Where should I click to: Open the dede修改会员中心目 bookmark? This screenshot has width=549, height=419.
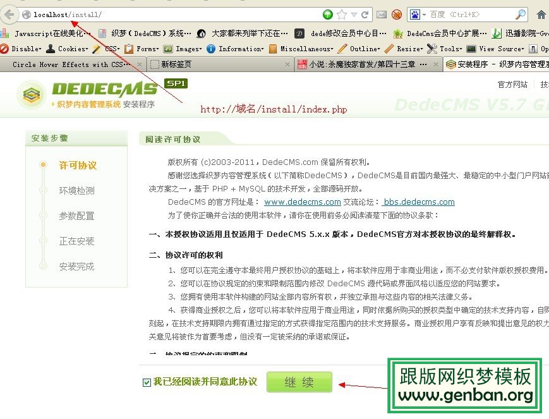[341, 33]
